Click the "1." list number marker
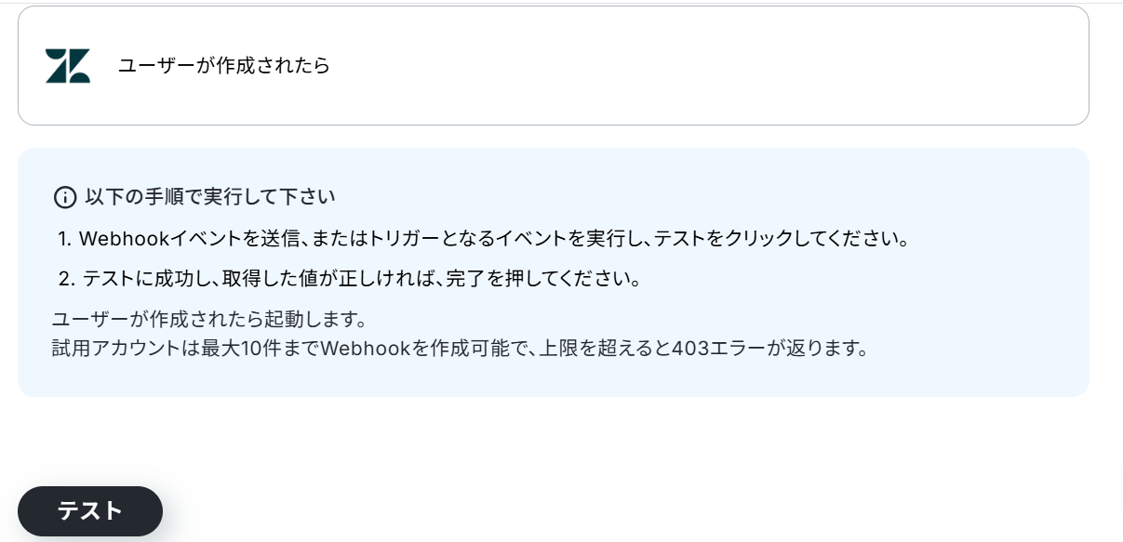The height and width of the screenshot is (542, 1123). (64, 238)
